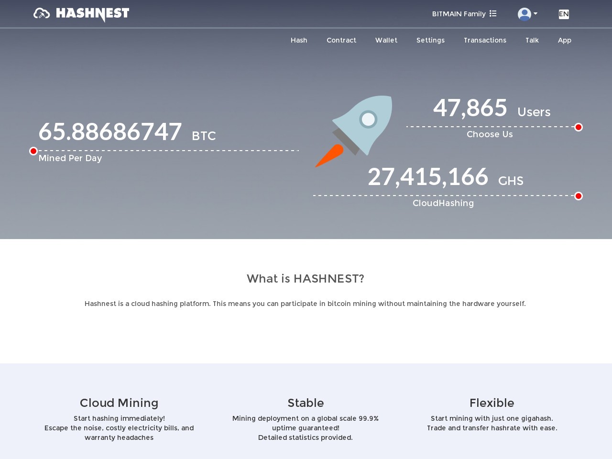
Task: Click the 'Detailed statistics provided.' line
Action: coord(306,437)
